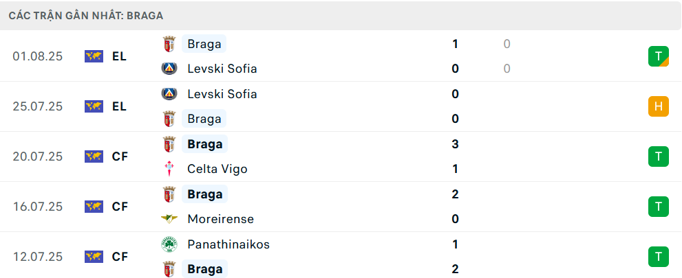Screen dimensions: 682x278
Task: Click orange H draw badge for 25.07.25
Action: point(659,106)
